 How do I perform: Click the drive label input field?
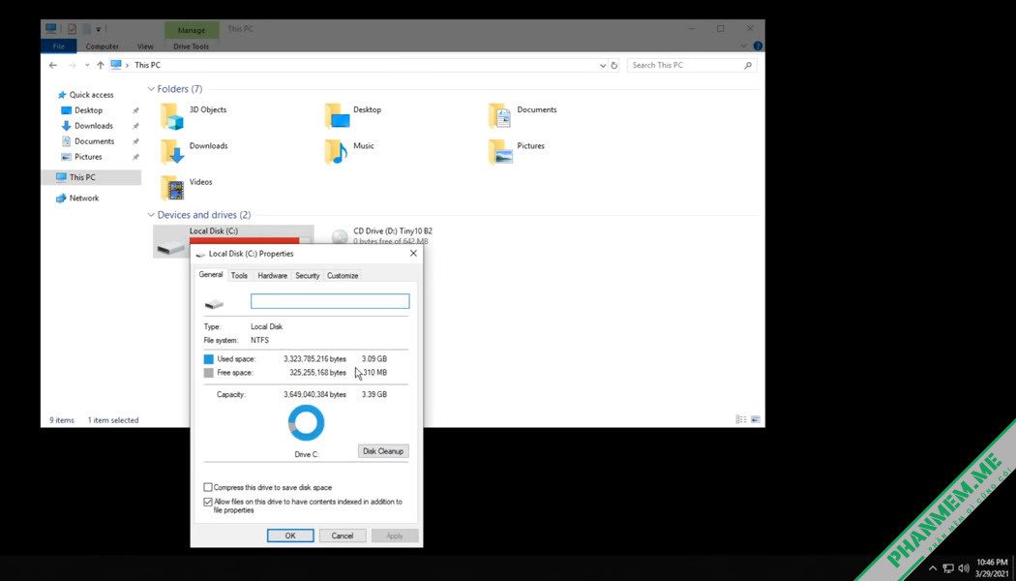(330, 301)
